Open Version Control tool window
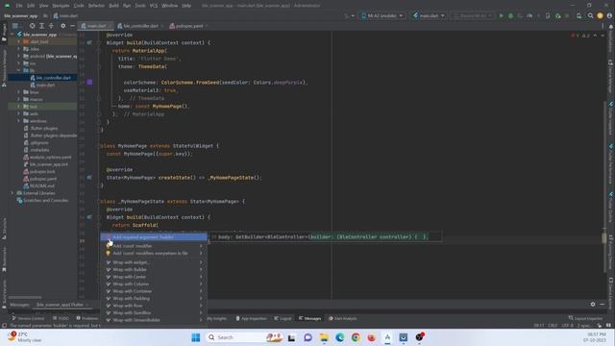The height and width of the screenshot is (346, 615). (x=28, y=318)
